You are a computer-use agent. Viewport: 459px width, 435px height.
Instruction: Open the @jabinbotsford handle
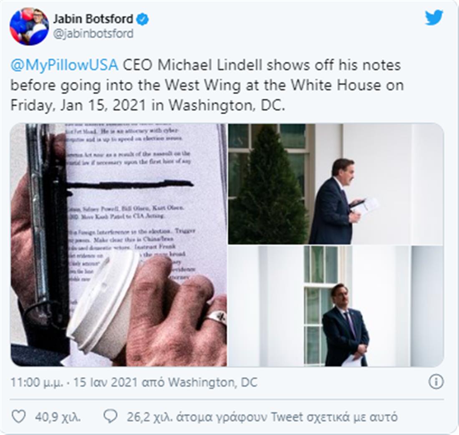[93, 34]
